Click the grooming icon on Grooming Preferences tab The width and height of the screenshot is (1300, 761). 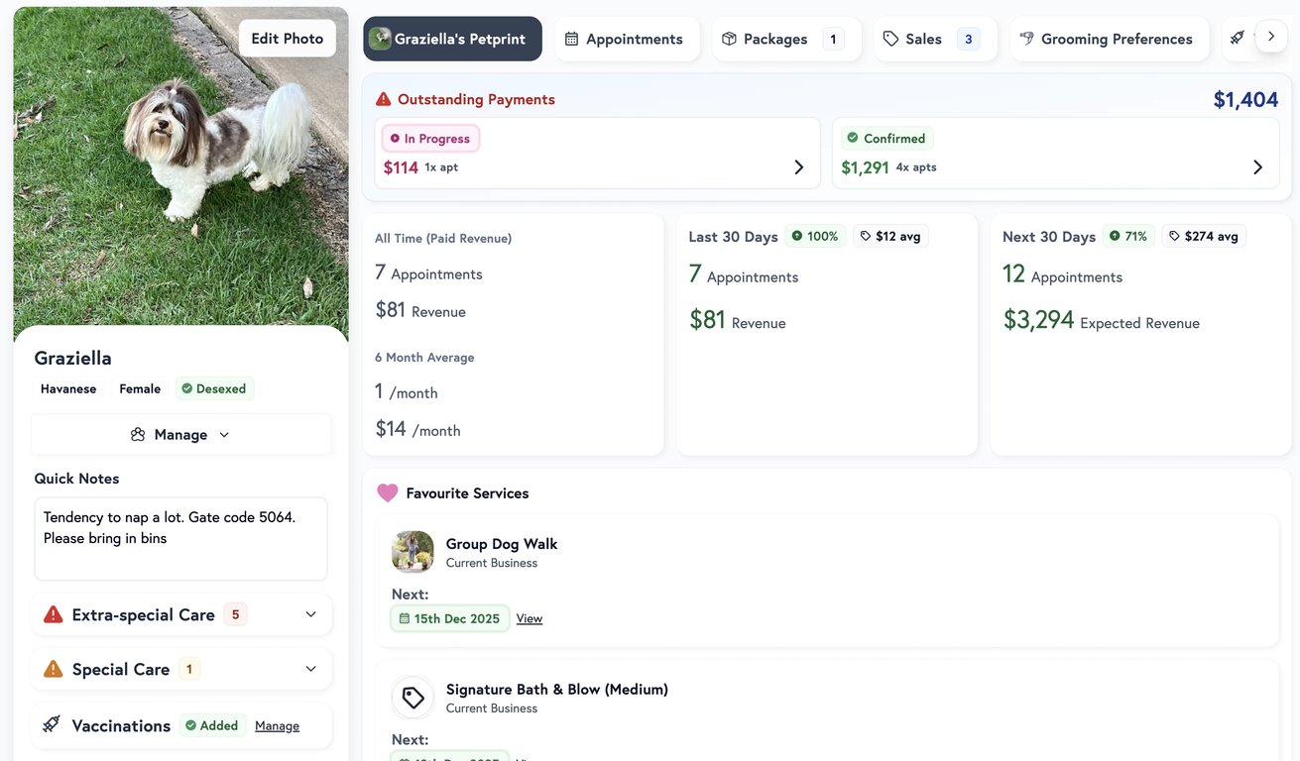pos(1026,39)
